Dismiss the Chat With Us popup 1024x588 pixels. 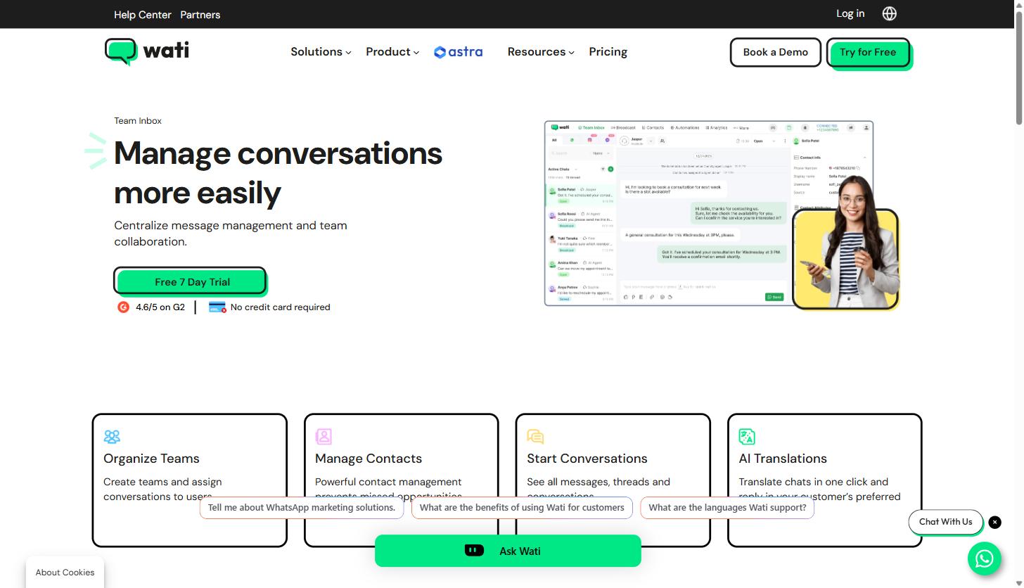click(x=994, y=522)
